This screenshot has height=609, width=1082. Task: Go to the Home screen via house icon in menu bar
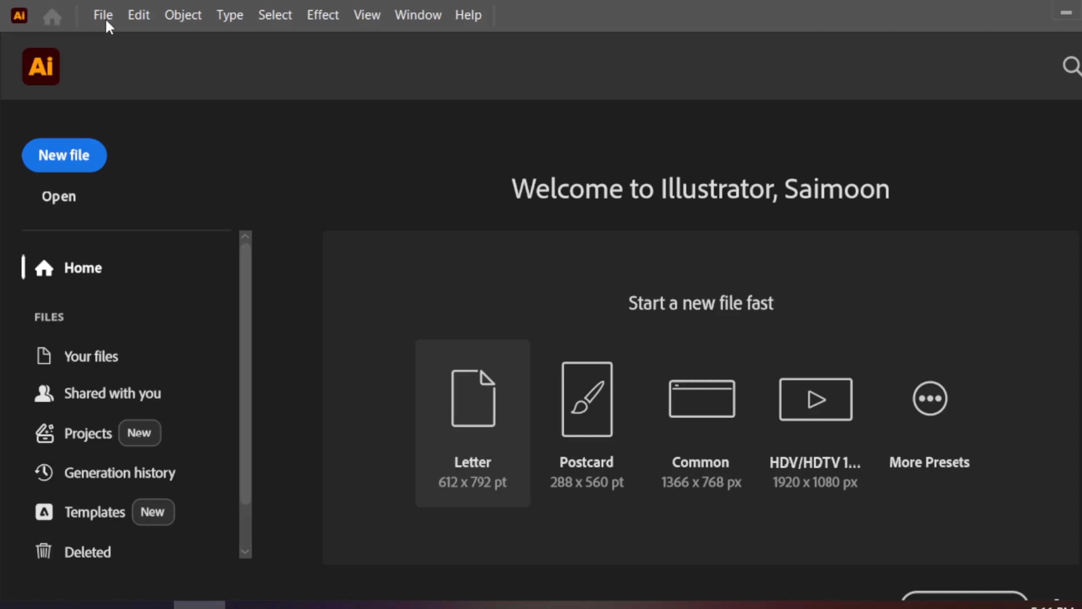click(52, 17)
